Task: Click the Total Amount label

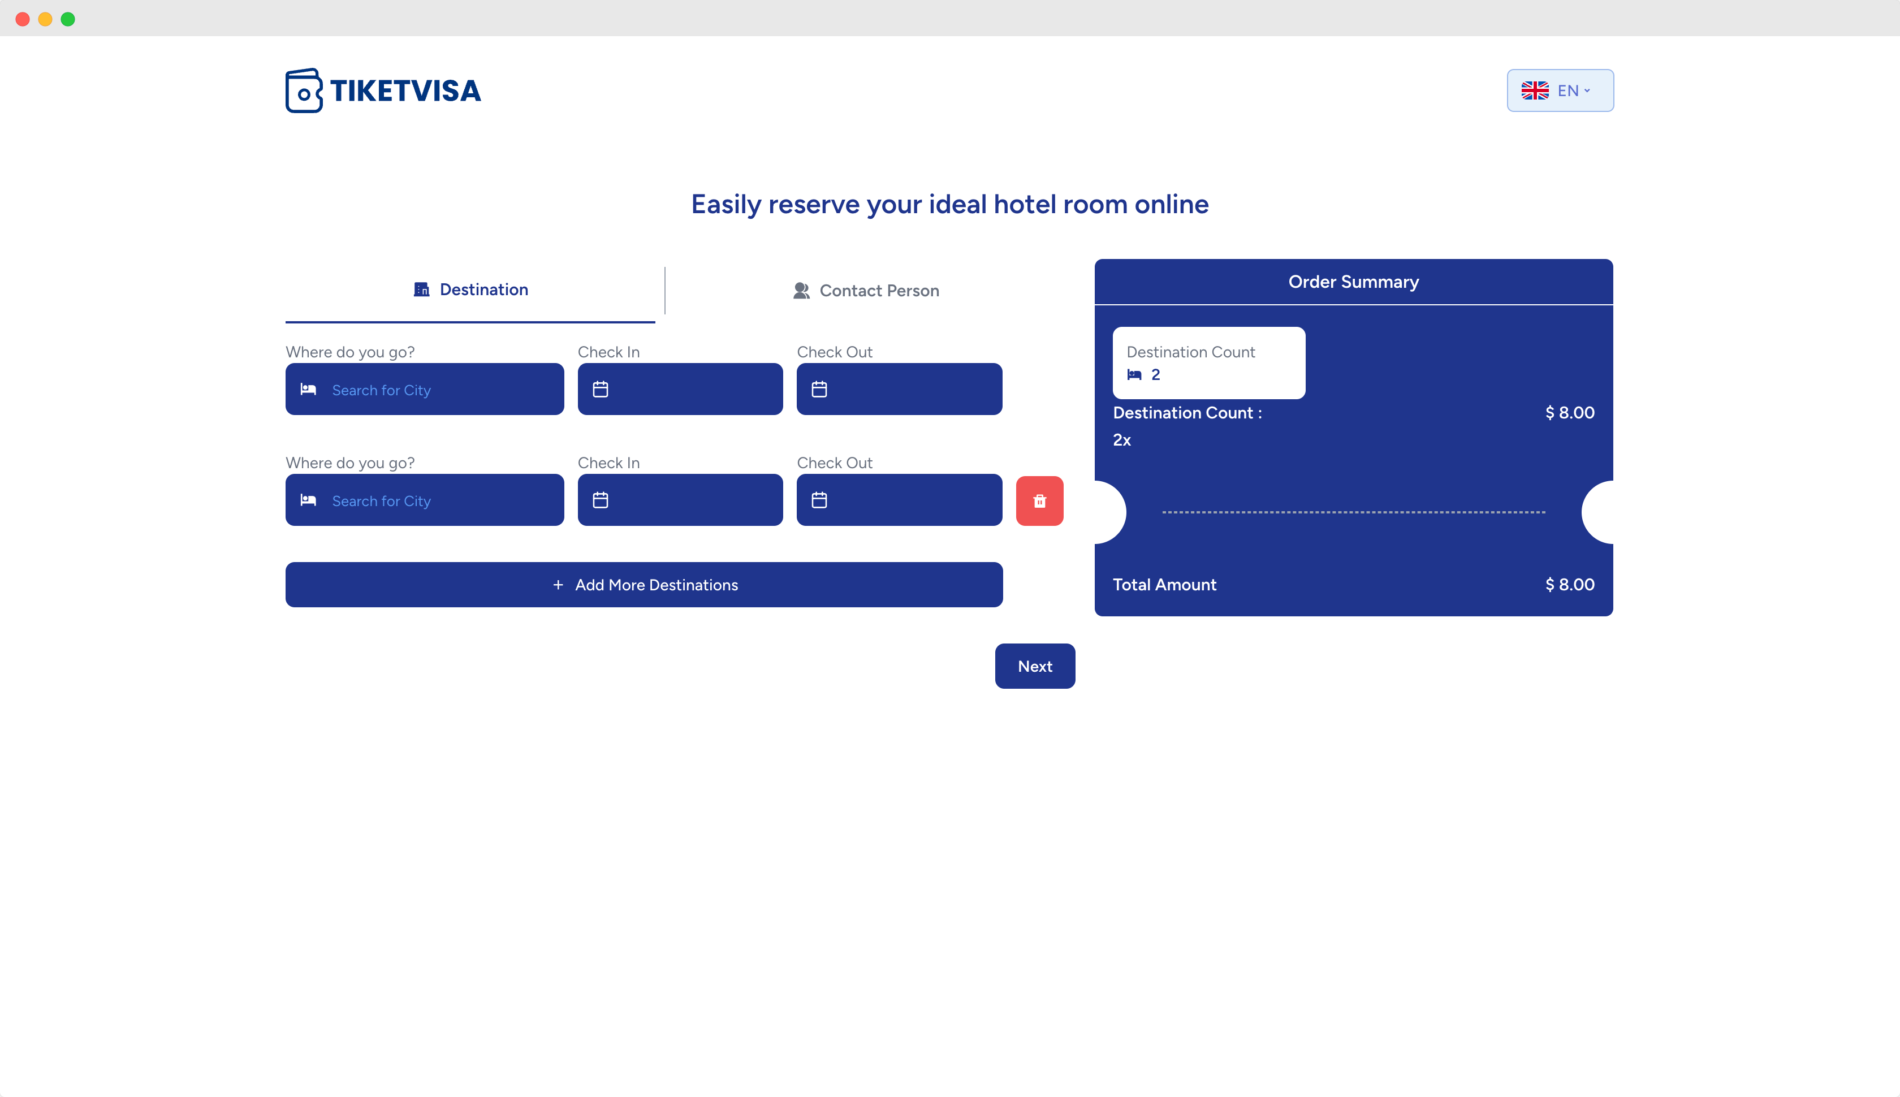Action: 1165,585
